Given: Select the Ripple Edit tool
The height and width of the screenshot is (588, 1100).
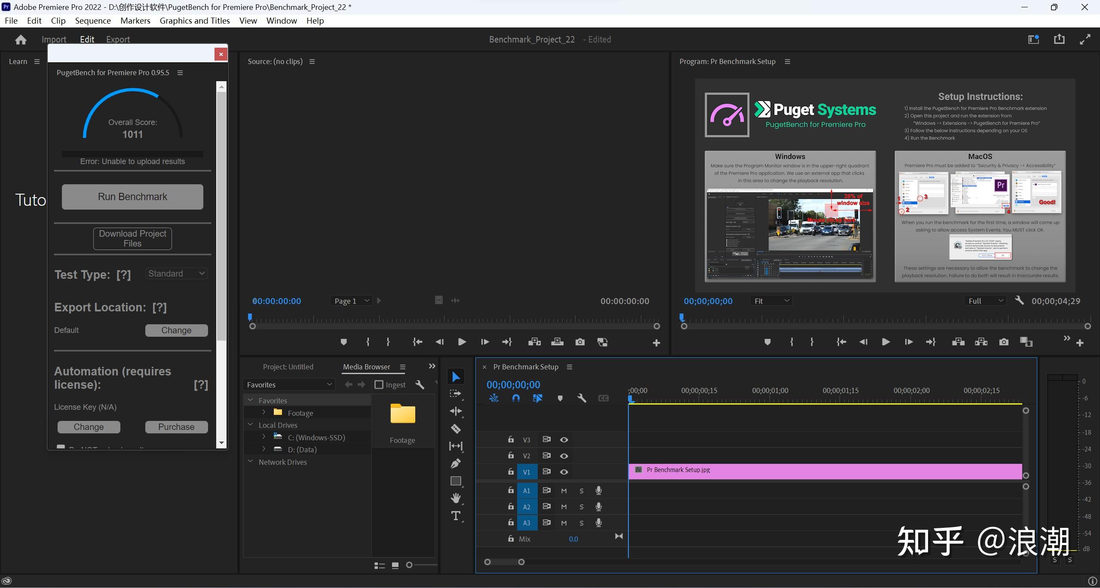Looking at the screenshot, I should [x=456, y=411].
